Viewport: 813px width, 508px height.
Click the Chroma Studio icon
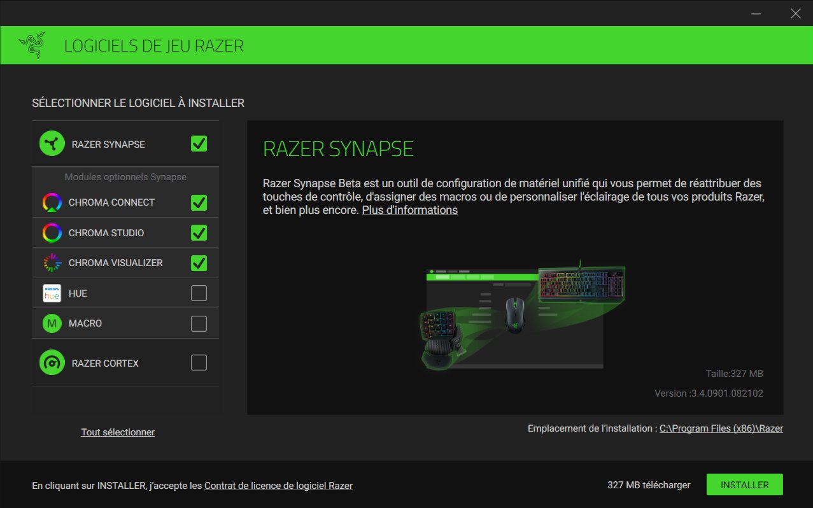coord(52,232)
